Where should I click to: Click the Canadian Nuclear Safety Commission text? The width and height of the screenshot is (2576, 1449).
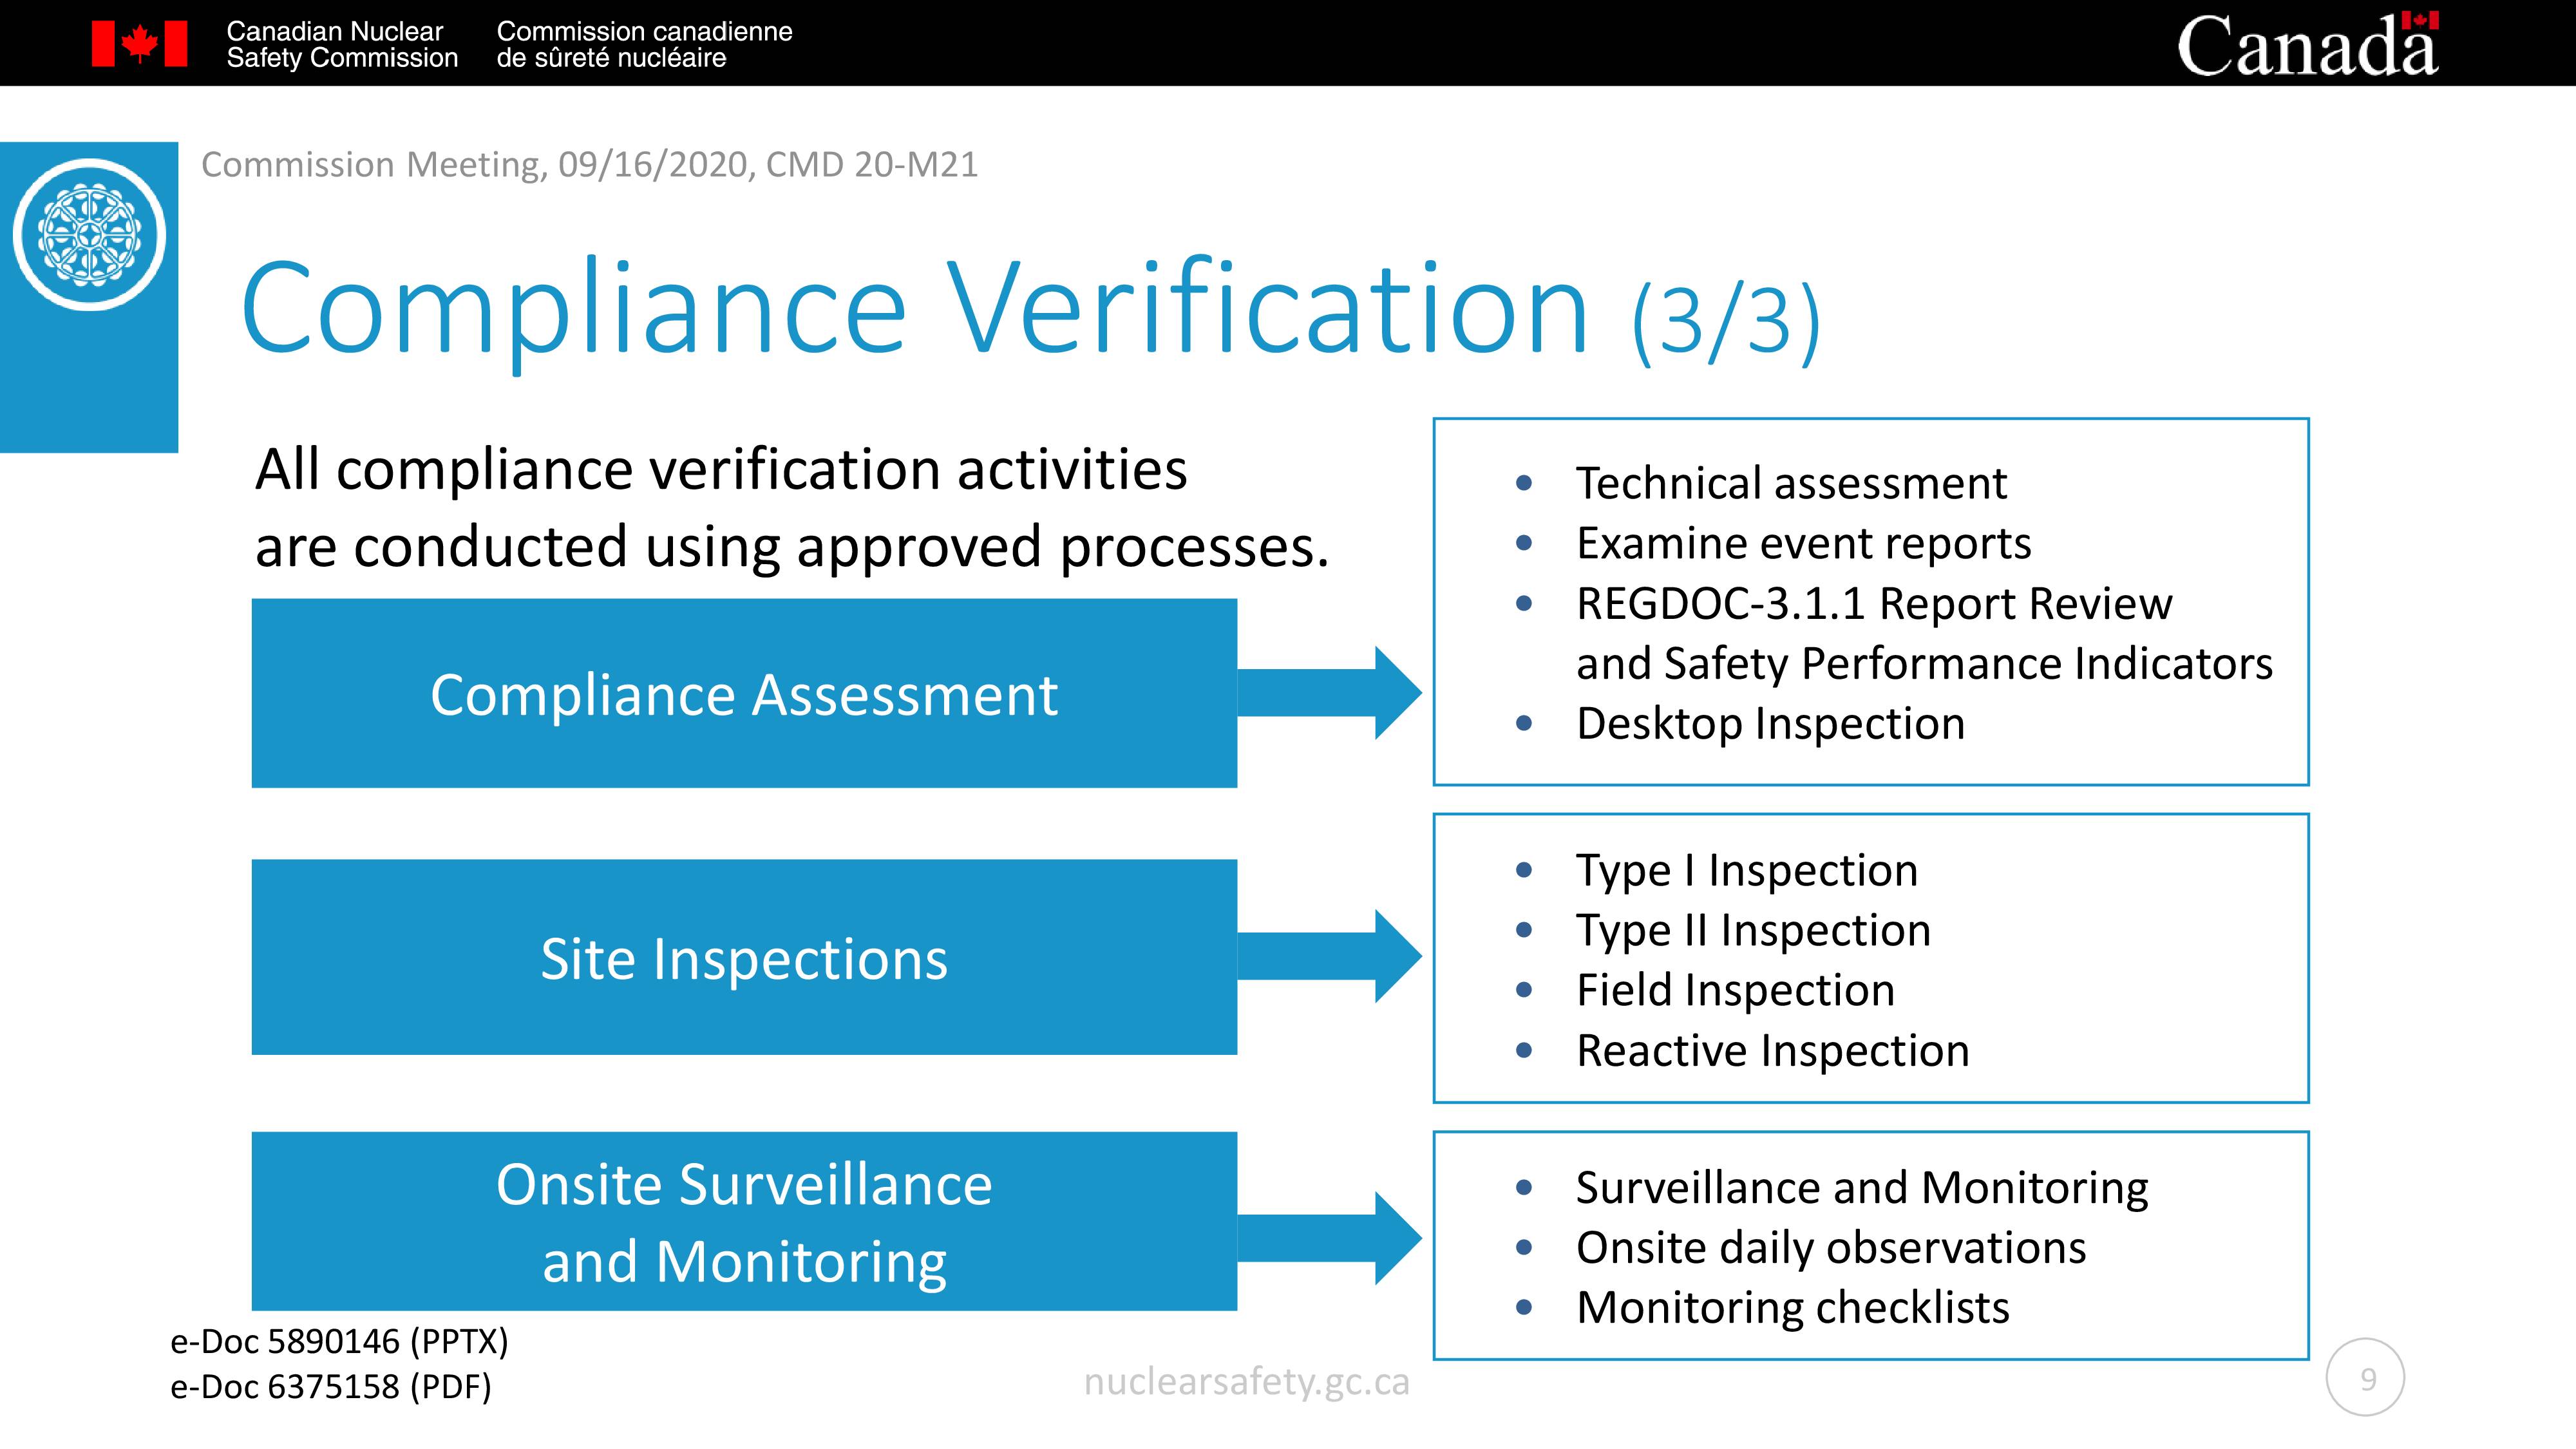click(x=342, y=45)
